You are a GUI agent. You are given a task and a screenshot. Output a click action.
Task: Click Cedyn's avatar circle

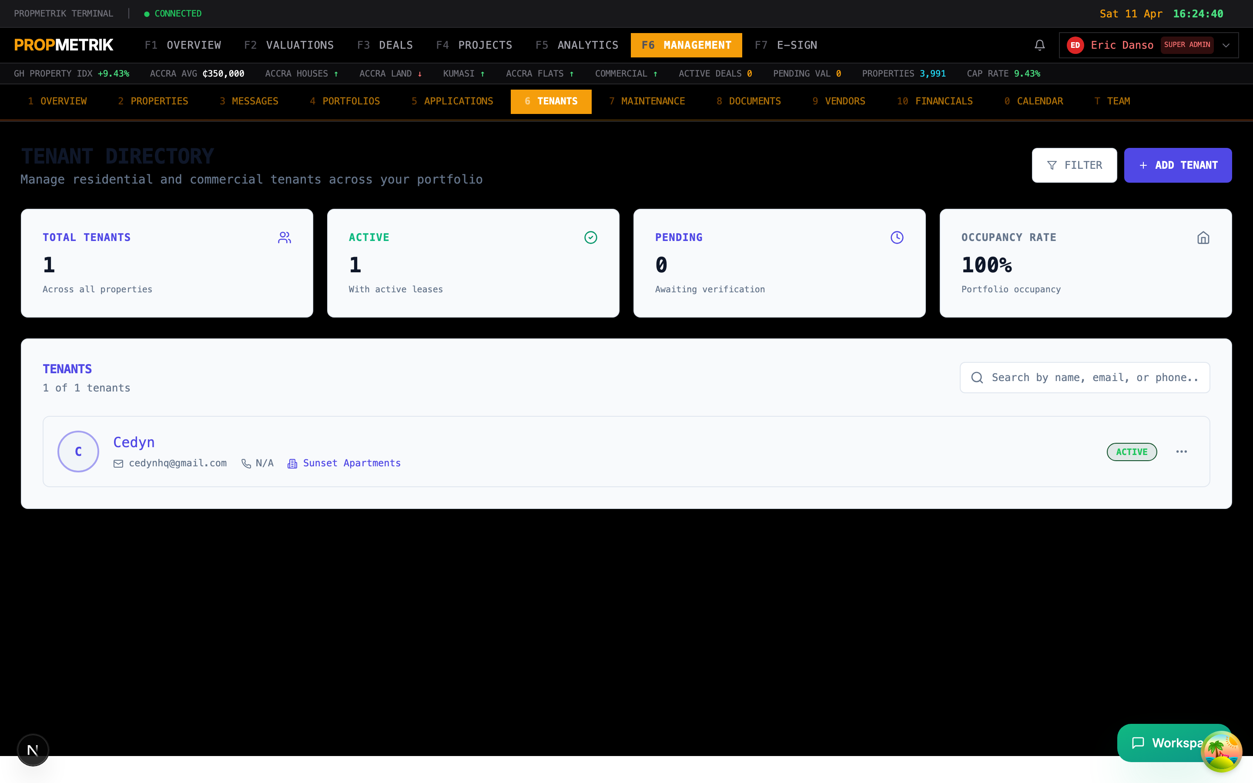tap(78, 452)
